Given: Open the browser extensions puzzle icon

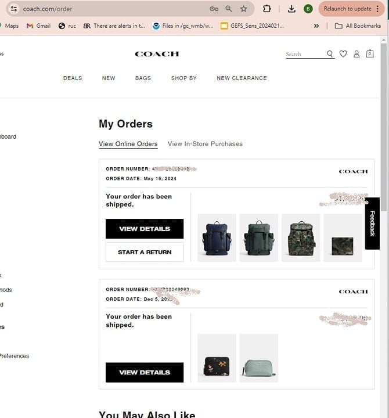Looking at the screenshot, I should [267, 9].
